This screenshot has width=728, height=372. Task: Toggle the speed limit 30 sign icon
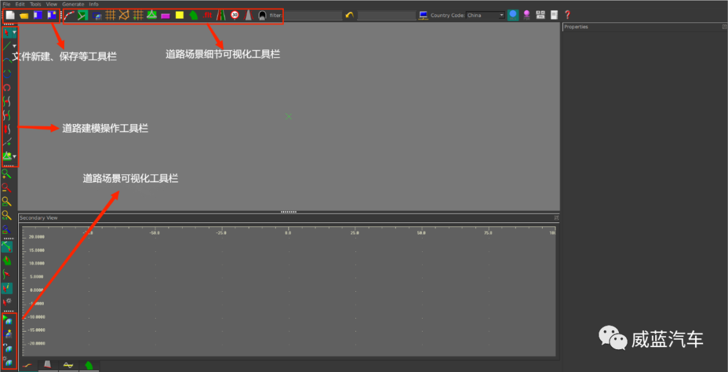tap(235, 15)
